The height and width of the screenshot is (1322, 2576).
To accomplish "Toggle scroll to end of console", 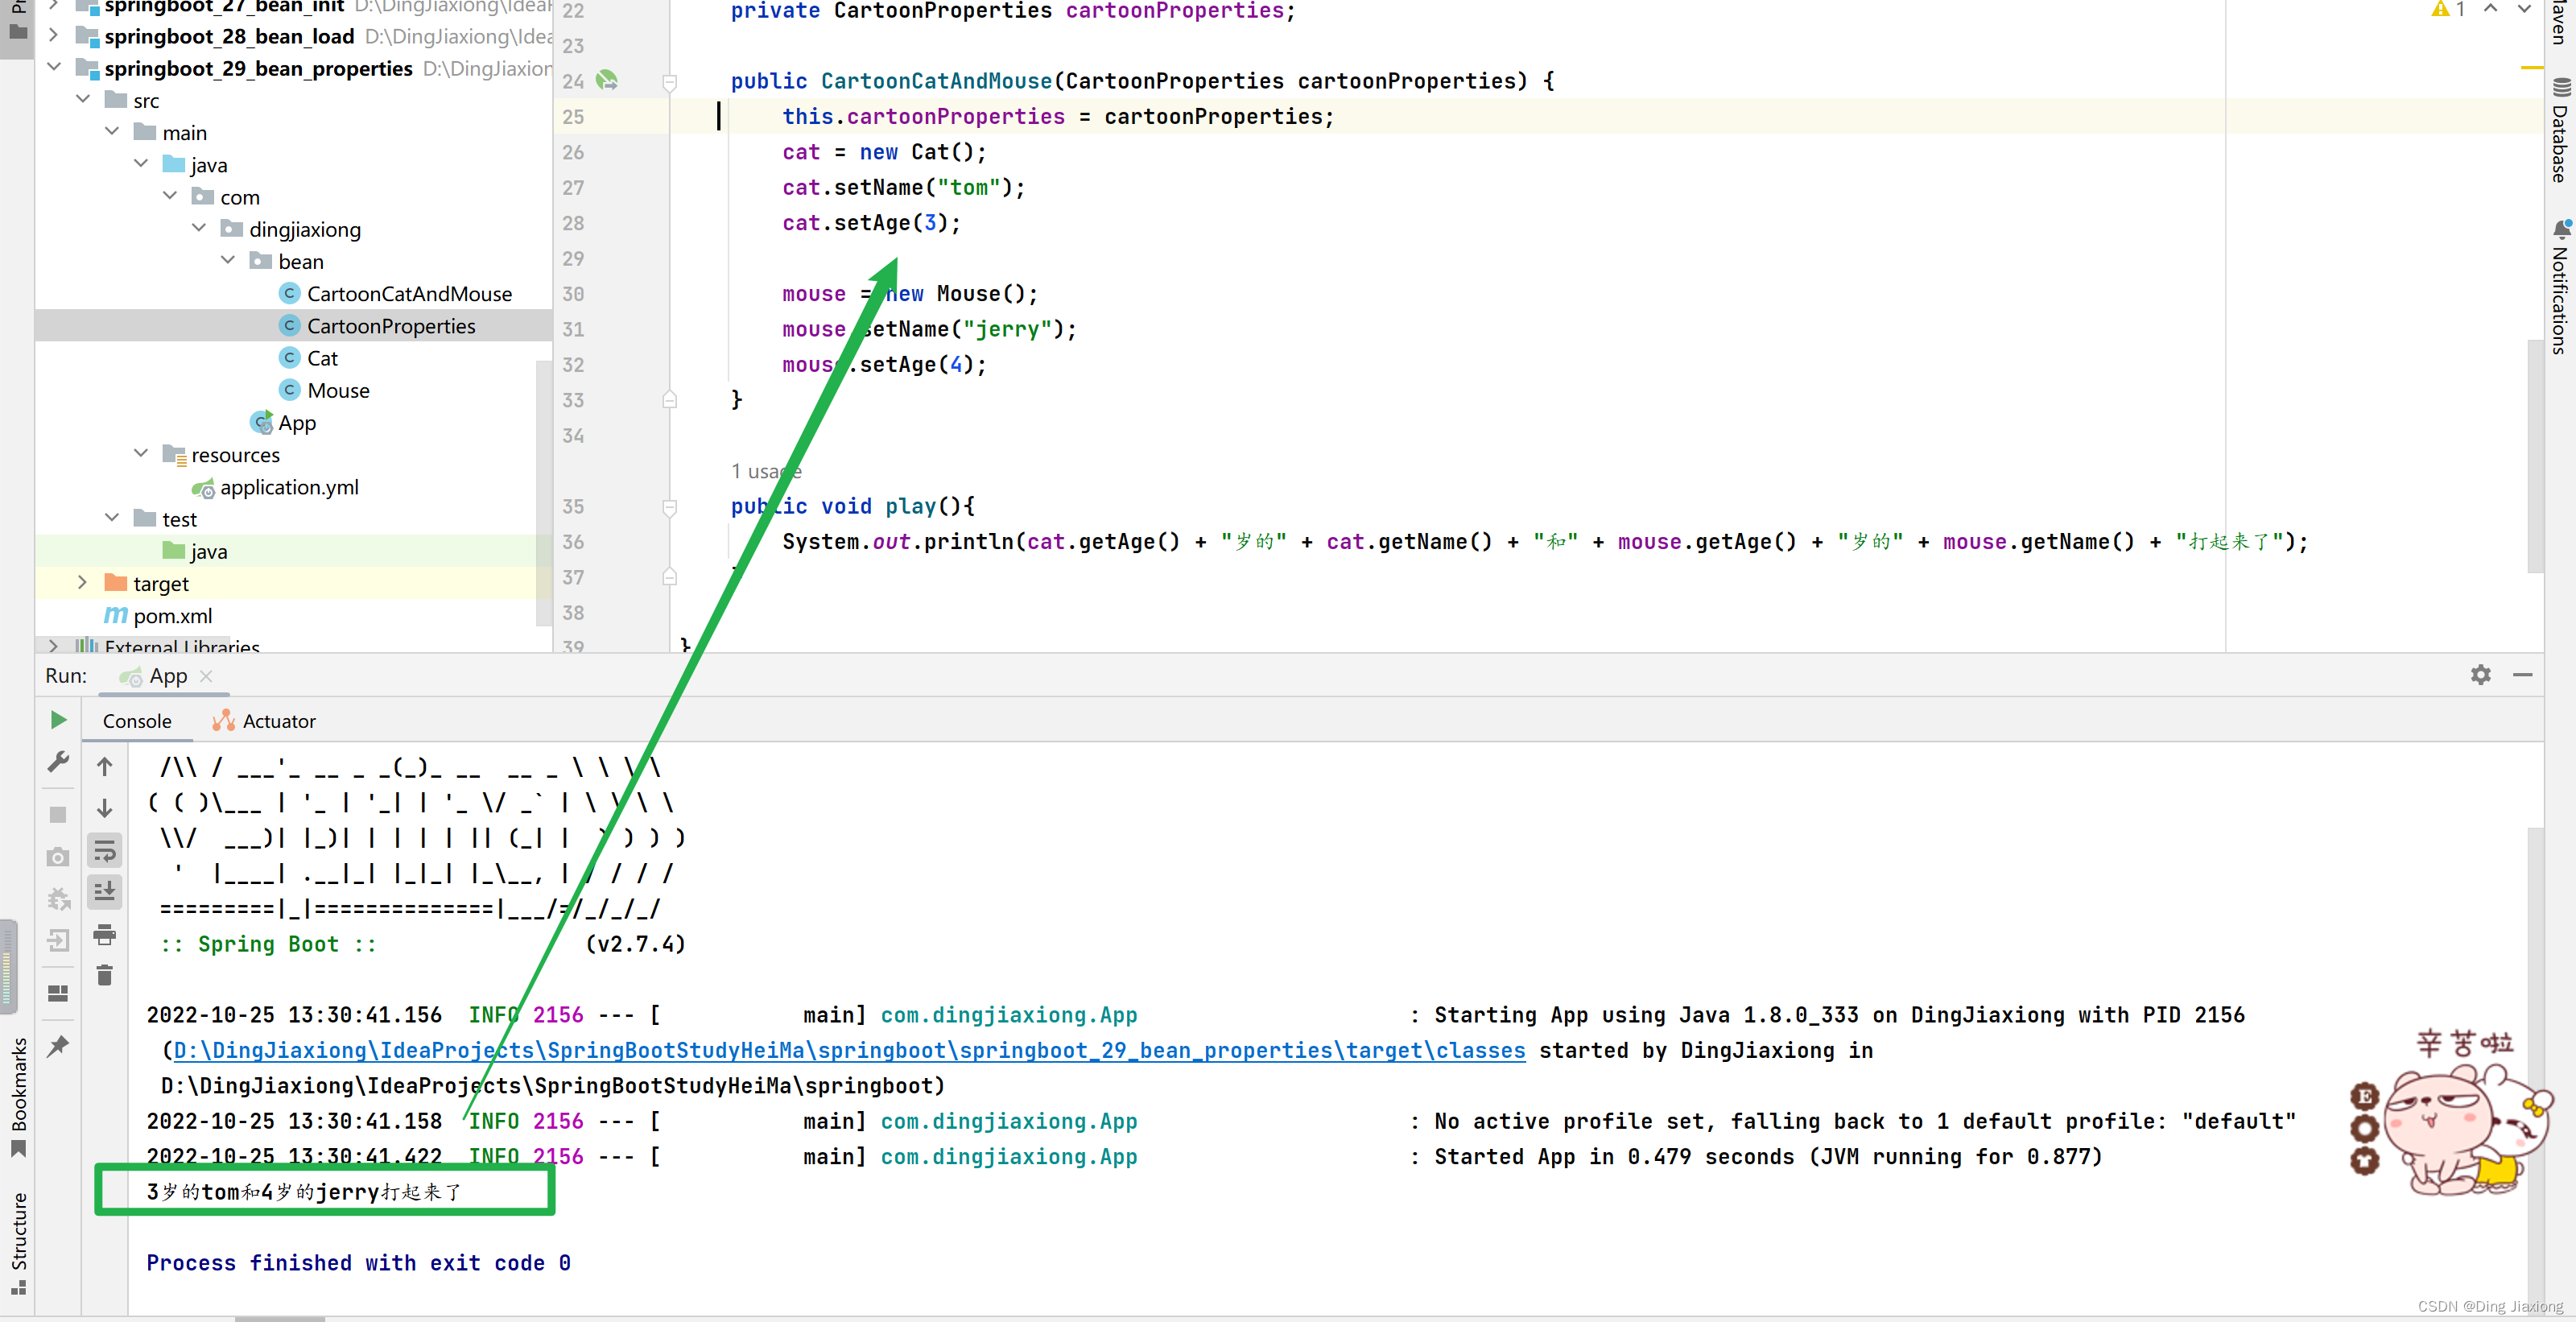I will 104,891.
